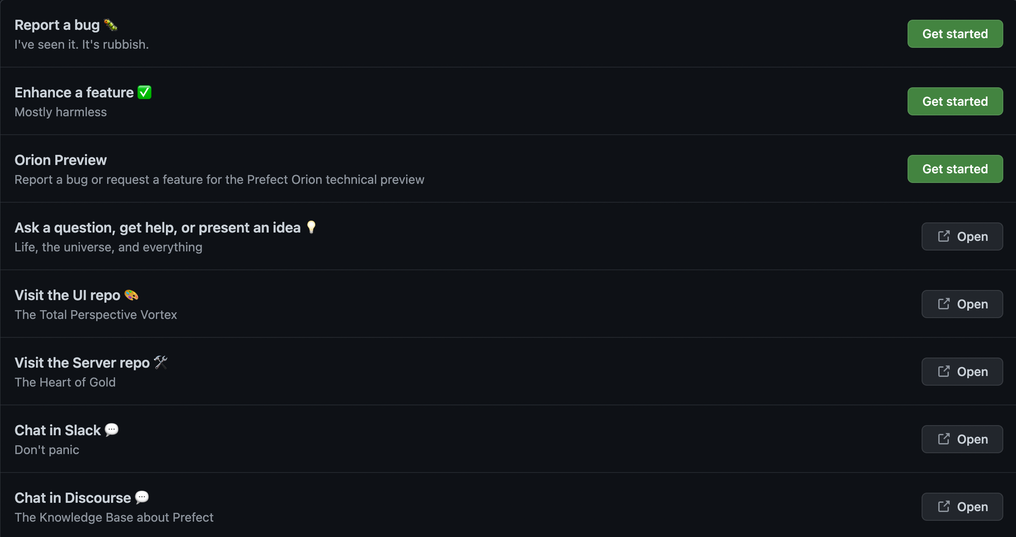The height and width of the screenshot is (537, 1016).
Task: Click the "Orion Preview" row description
Action: tap(220, 179)
